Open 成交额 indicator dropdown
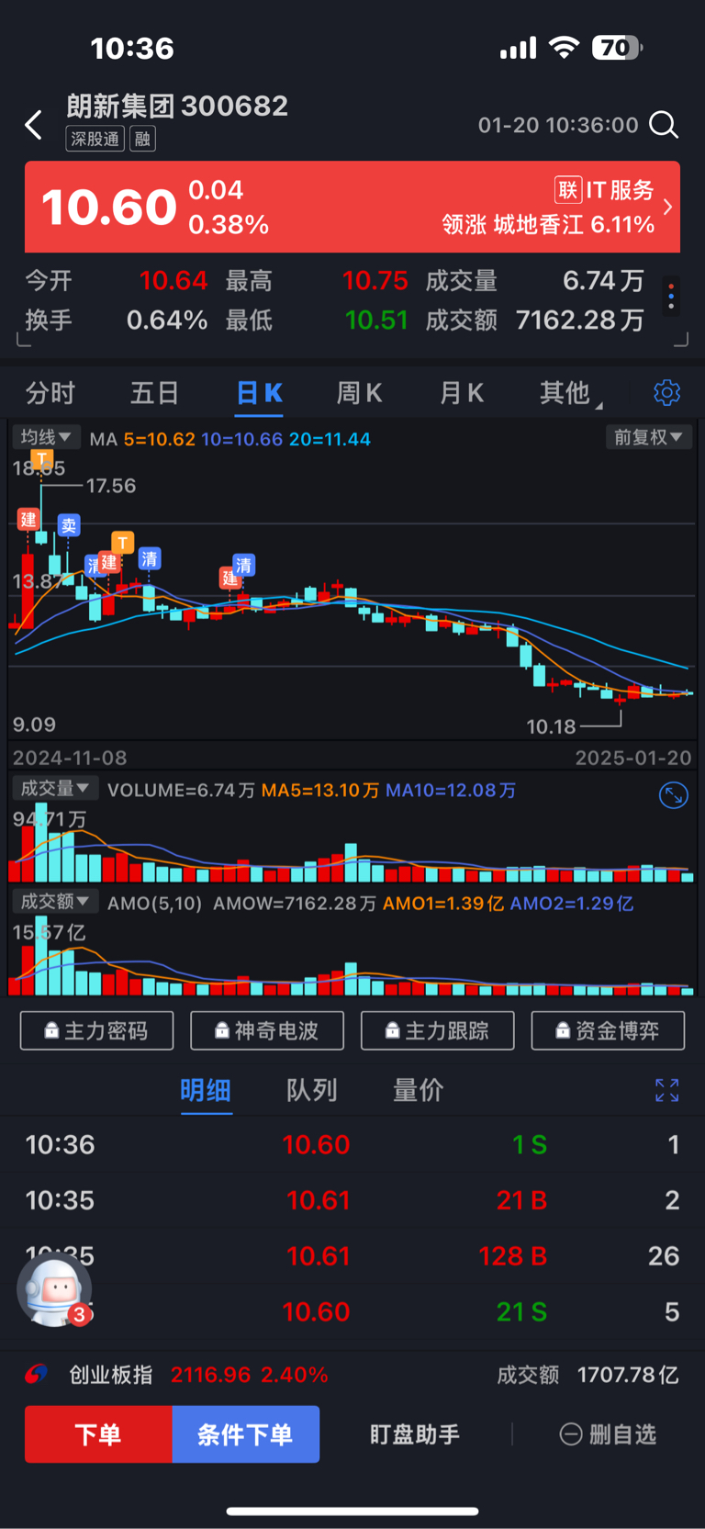 click(x=55, y=902)
